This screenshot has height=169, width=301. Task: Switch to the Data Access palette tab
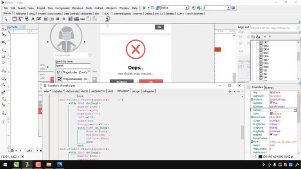[x=55, y=14]
